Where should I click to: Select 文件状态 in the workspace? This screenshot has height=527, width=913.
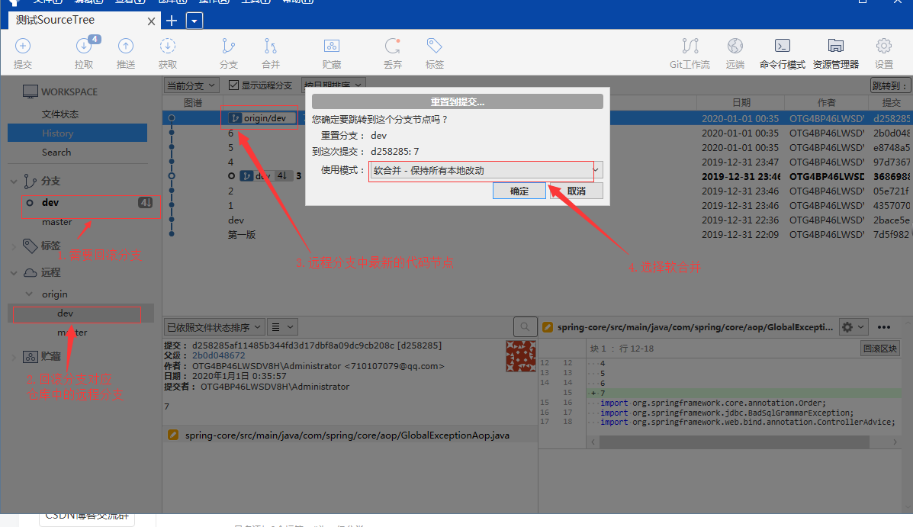tap(60, 114)
